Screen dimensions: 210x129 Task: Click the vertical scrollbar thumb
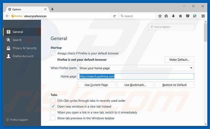[x=205, y=32]
